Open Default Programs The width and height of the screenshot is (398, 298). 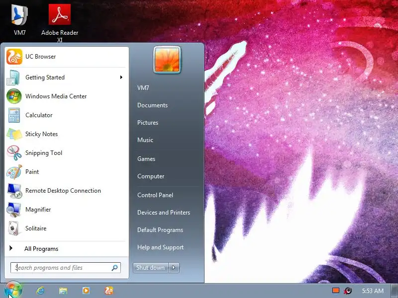[160, 230]
